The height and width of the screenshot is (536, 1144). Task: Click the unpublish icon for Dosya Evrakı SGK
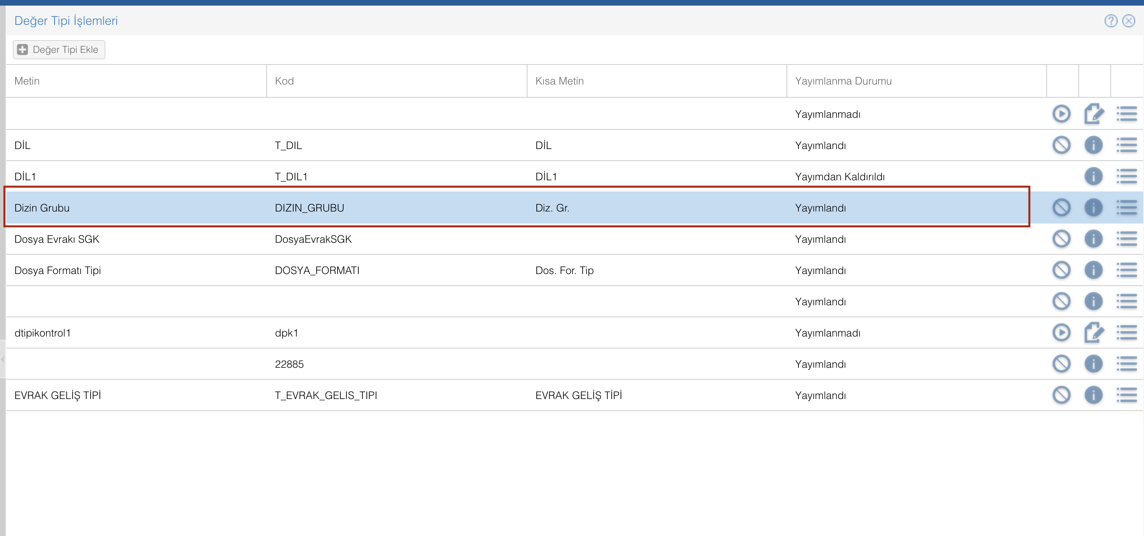pyautogui.click(x=1061, y=239)
